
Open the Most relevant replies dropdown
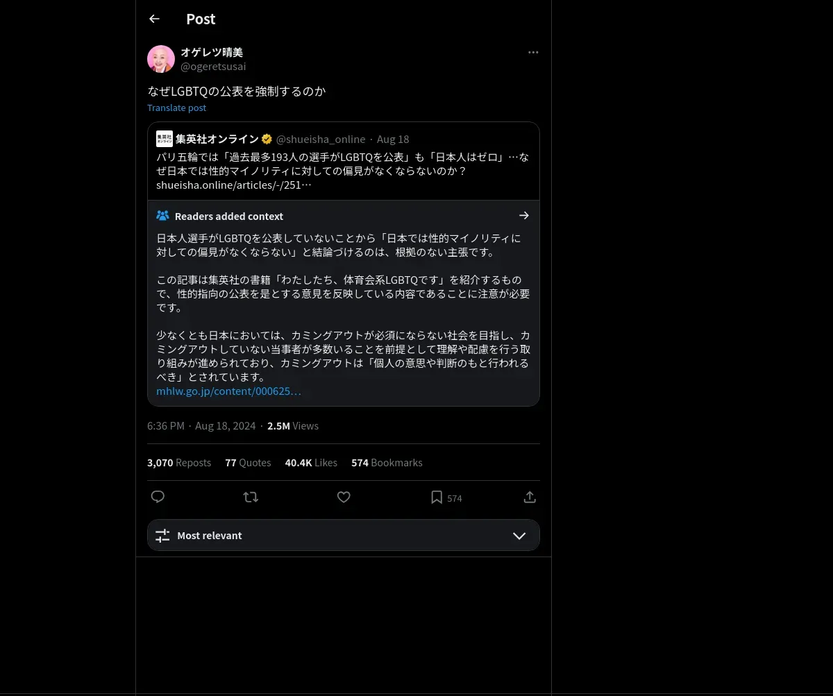(344, 535)
